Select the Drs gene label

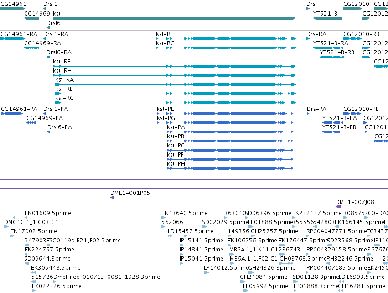311,4
